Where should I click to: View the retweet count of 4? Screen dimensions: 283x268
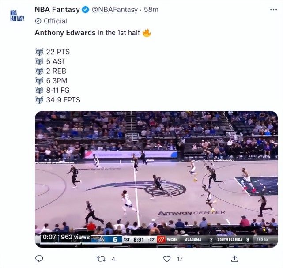click(x=113, y=259)
